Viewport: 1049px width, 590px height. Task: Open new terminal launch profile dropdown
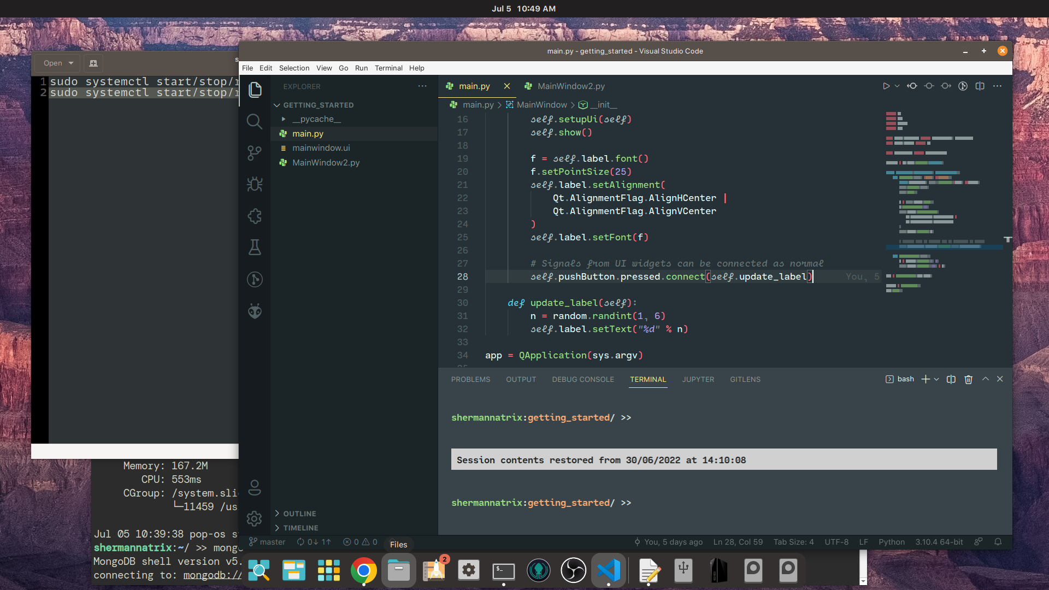(936, 379)
